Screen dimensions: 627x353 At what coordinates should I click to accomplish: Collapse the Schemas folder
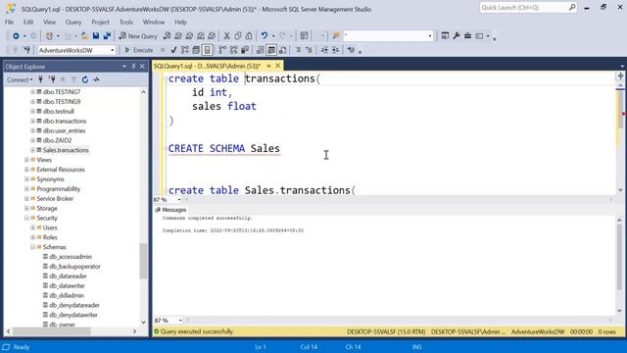click(x=32, y=247)
